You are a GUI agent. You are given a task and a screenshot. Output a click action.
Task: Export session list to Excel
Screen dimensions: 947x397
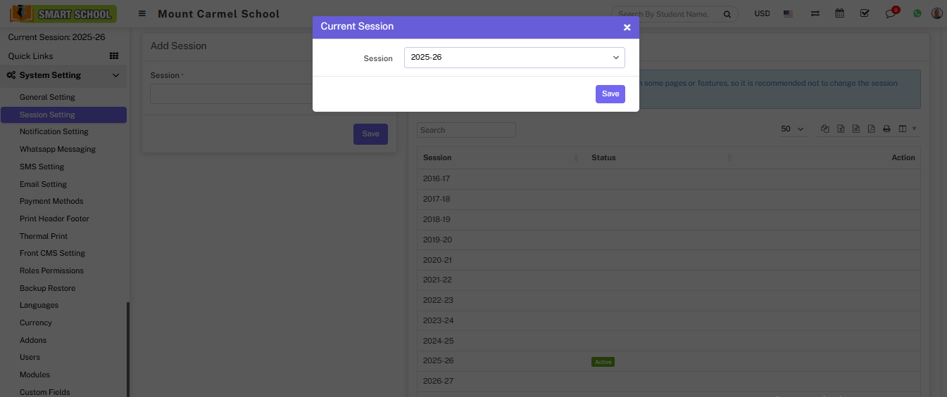(841, 129)
